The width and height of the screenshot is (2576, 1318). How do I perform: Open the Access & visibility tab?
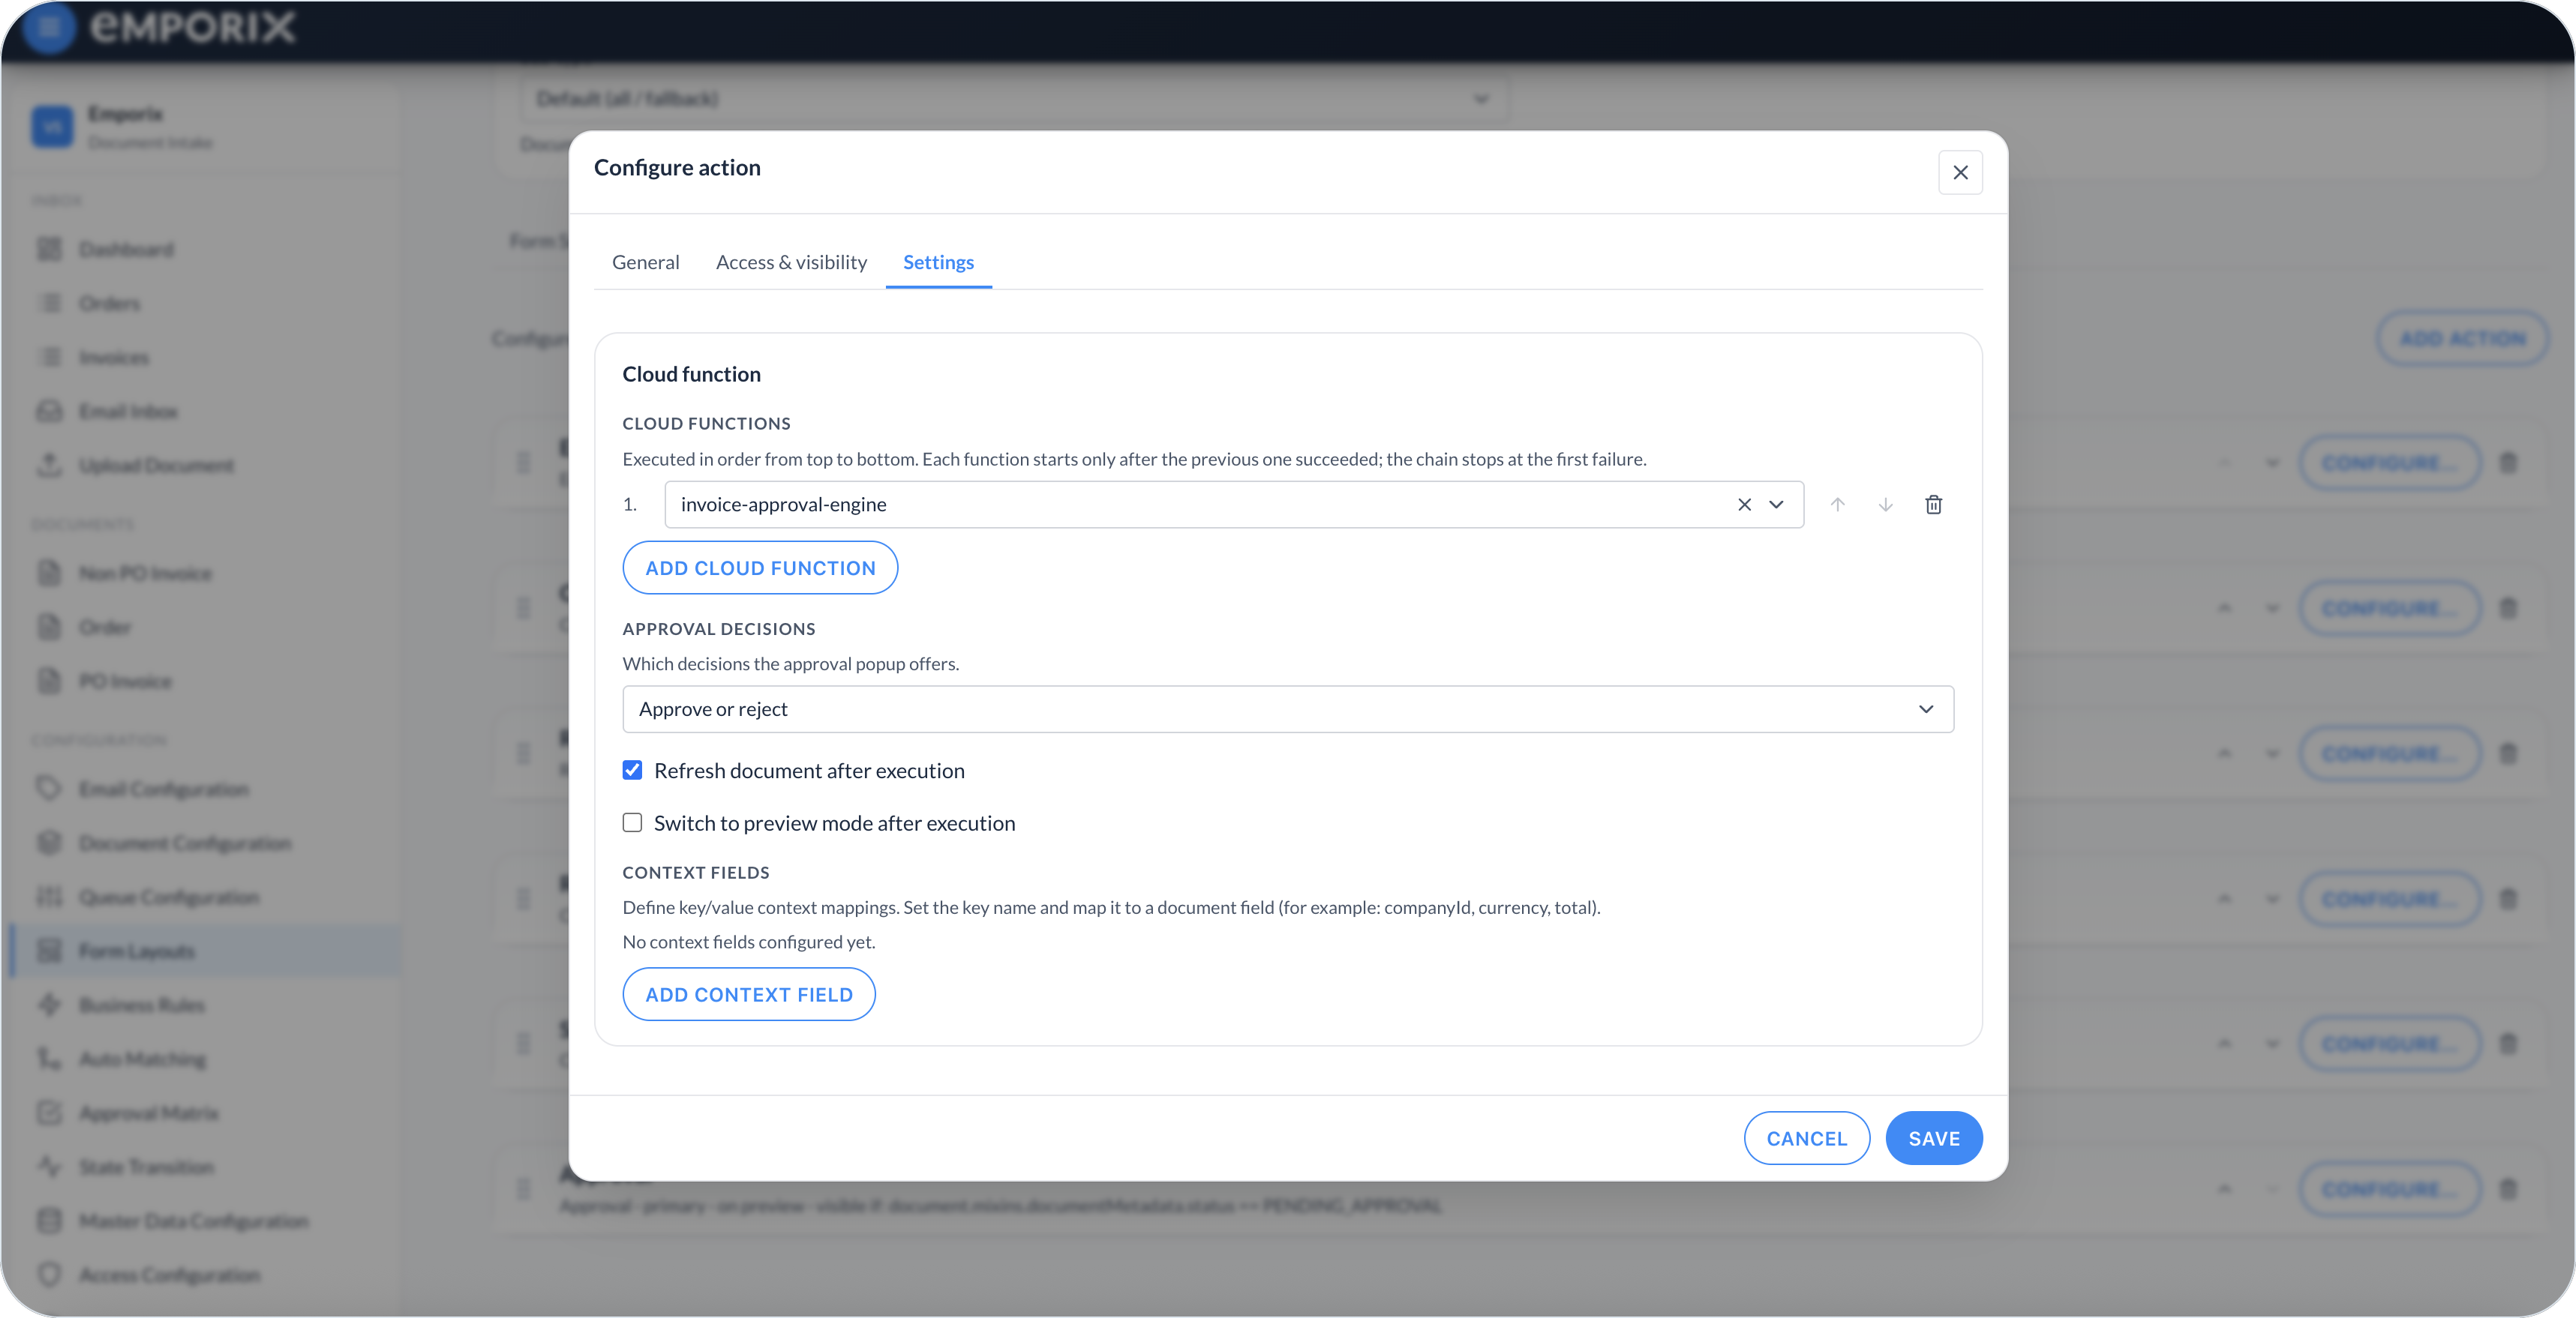point(791,262)
